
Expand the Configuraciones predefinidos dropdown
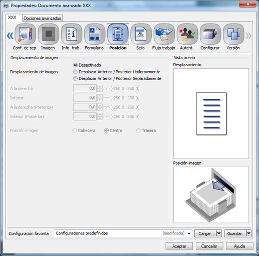click(x=189, y=233)
